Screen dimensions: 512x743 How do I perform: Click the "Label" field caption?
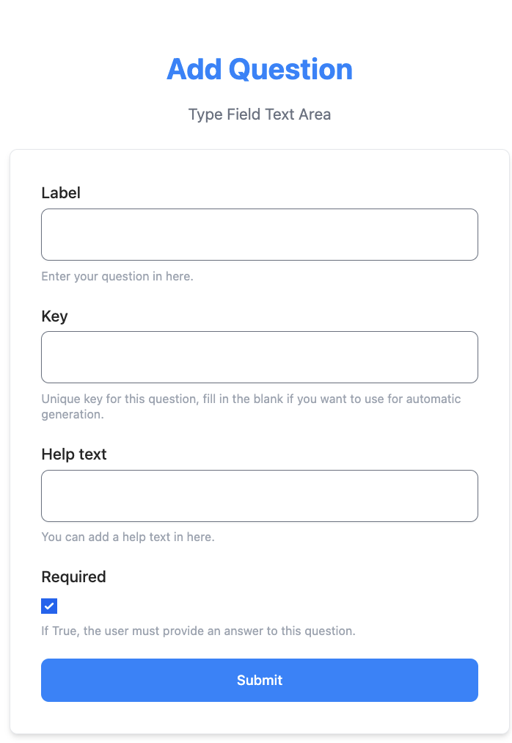(x=61, y=193)
